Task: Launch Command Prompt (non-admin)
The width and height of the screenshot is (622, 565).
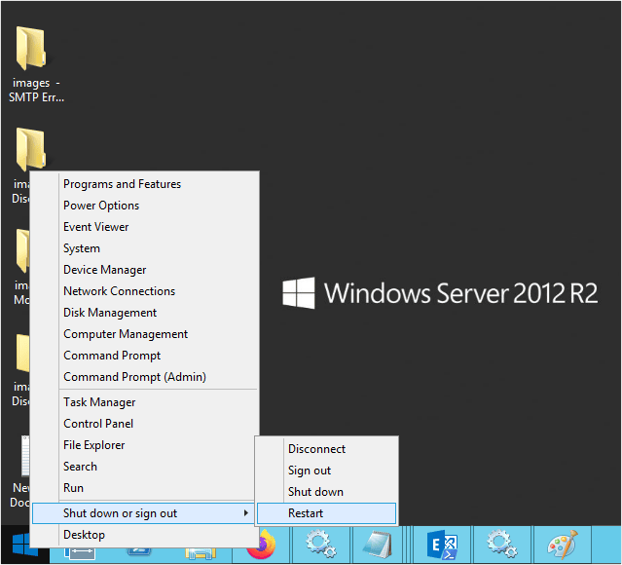Action: point(145,356)
